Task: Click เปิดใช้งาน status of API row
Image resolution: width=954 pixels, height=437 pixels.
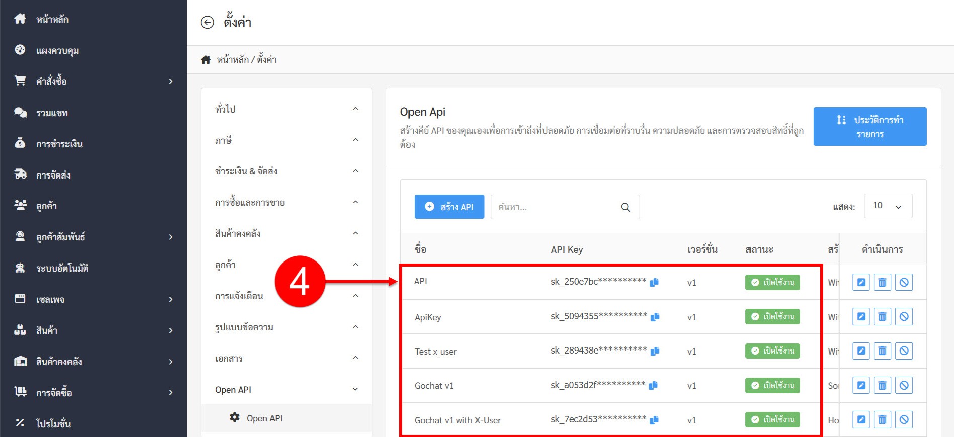Action: pyautogui.click(x=773, y=282)
